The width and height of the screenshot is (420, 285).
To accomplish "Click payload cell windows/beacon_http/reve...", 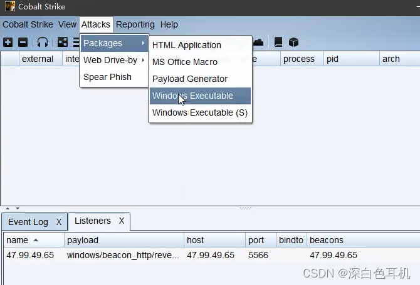I will coord(123,255).
